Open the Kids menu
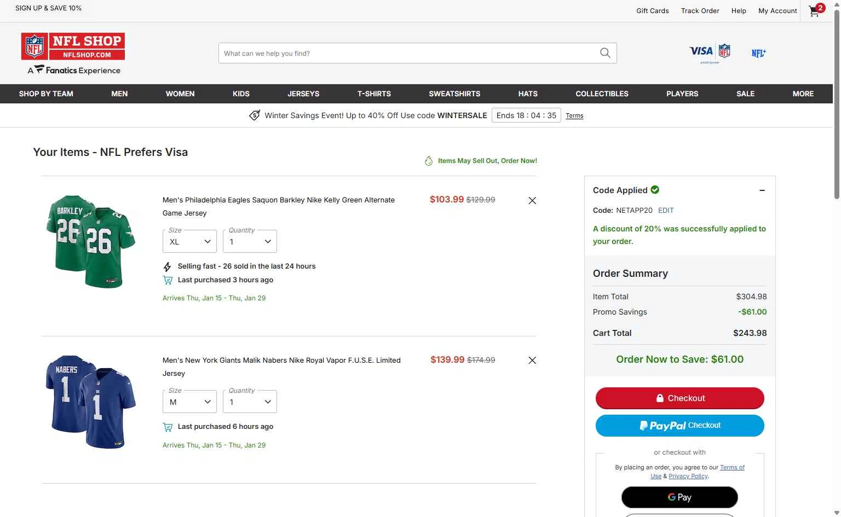841x517 pixels. click(241, 94)
